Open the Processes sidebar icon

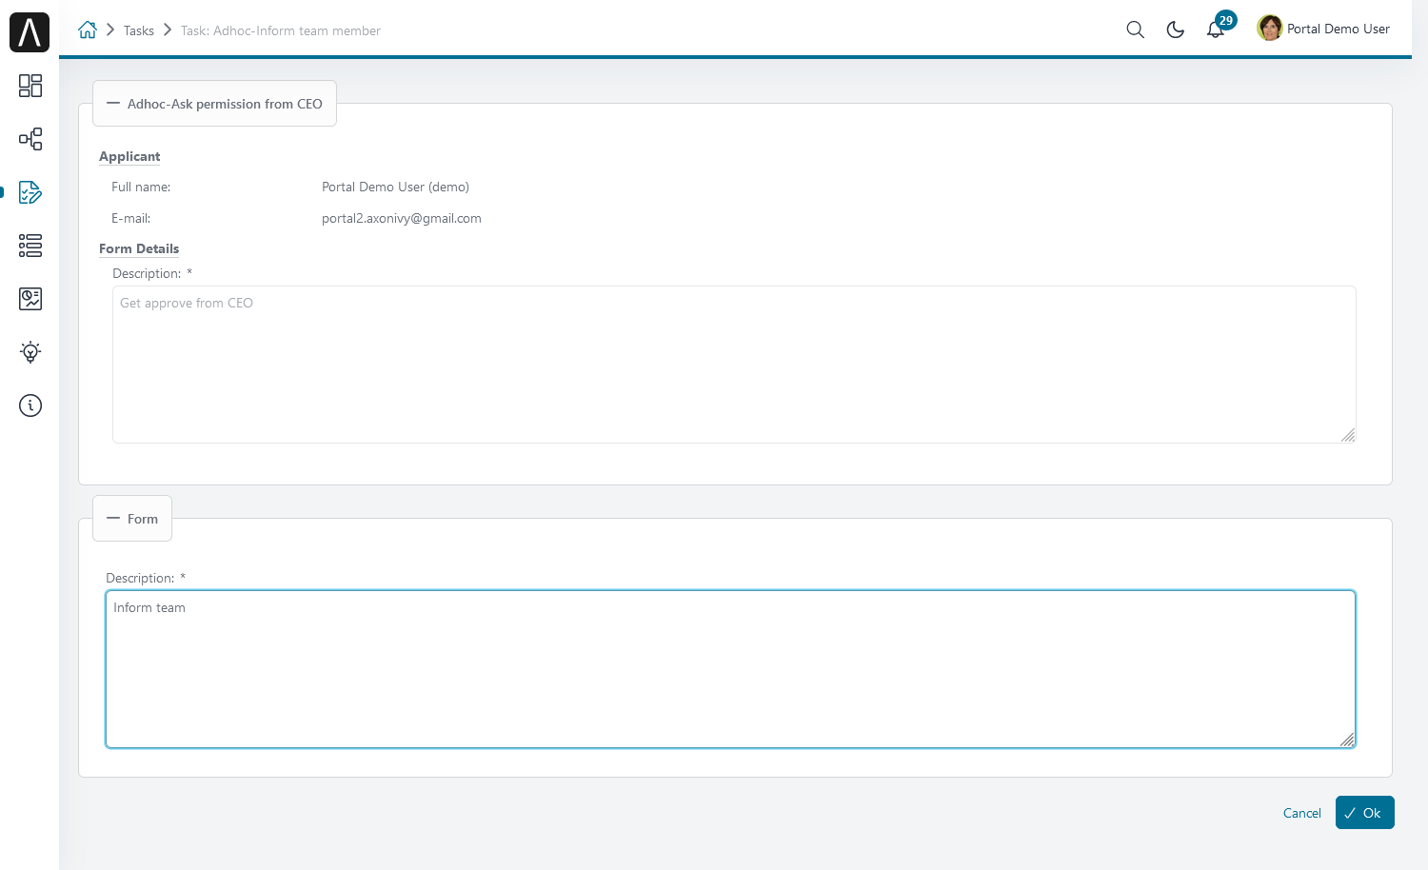tap(30, 139)
